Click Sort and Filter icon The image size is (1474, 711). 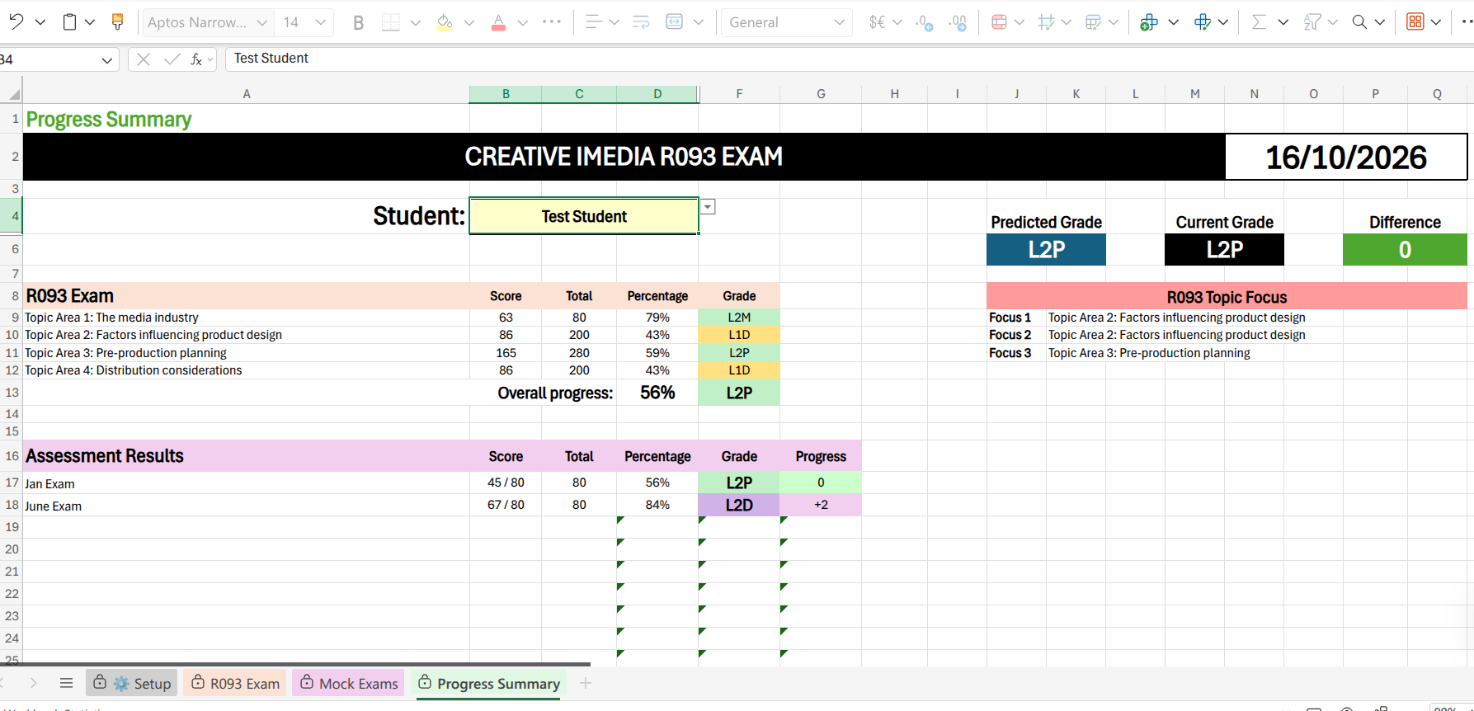1312,22
